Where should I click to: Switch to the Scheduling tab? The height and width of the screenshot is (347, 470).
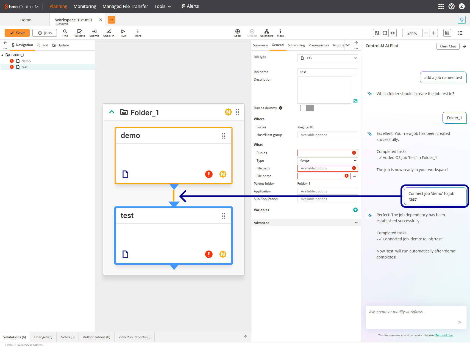point(296,45)
